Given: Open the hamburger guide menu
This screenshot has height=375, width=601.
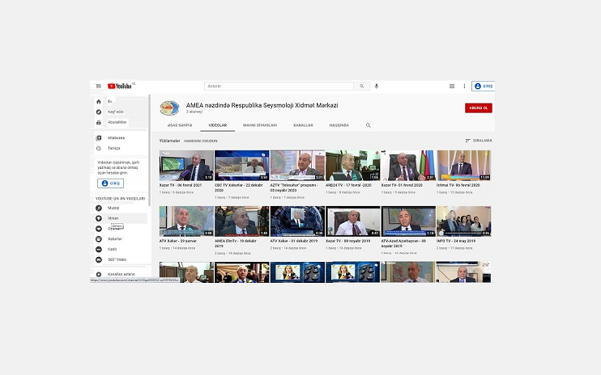Looking at the screenshot, I should (98, 86).
